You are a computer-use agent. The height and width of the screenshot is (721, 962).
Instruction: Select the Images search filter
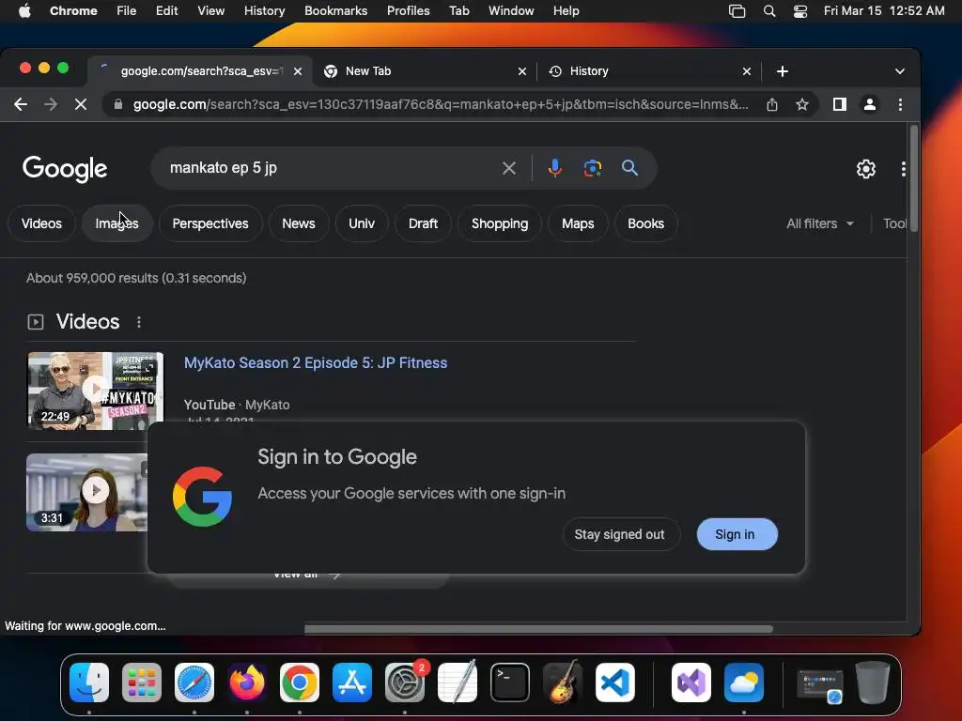116,223
